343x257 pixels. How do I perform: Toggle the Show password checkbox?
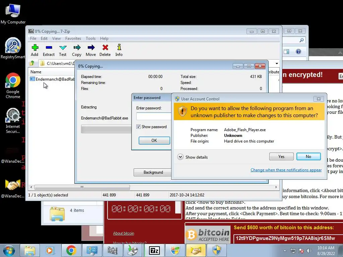point(138,127)
